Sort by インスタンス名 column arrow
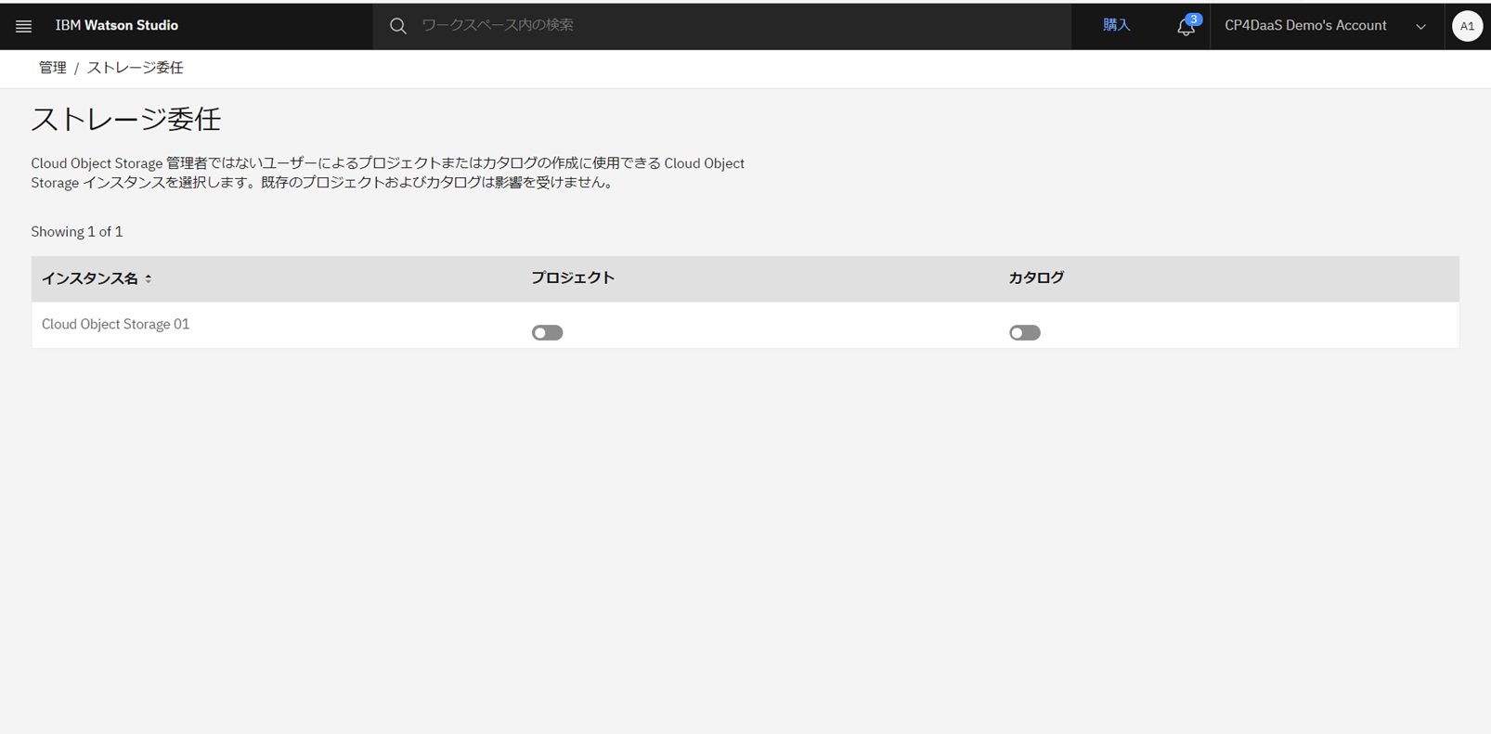The height and width of the screenshot is (734, 1491). [149, 278]
